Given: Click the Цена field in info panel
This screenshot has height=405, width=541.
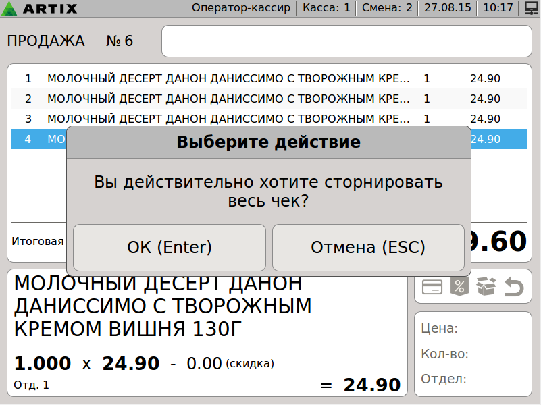Looking at the screenshot, I should click(x=473, y=329).
